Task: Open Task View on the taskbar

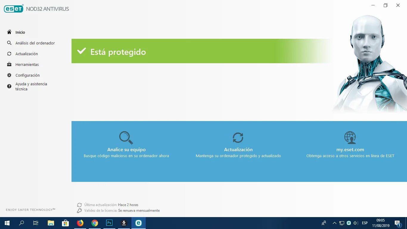Action: (x=36, y=223)
